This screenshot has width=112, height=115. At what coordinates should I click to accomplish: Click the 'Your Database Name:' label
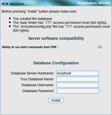point(37,79)
